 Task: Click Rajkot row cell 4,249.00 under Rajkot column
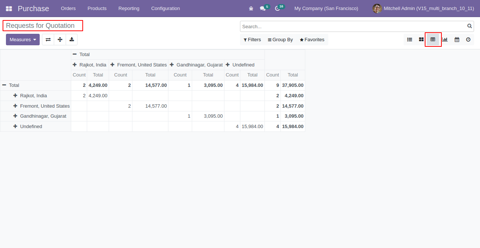click(98, 96)
